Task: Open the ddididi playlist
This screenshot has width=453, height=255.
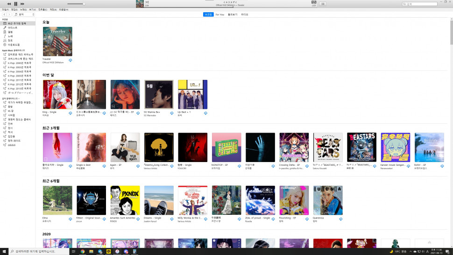Action: pyautogui.click(x=18, y=145)
